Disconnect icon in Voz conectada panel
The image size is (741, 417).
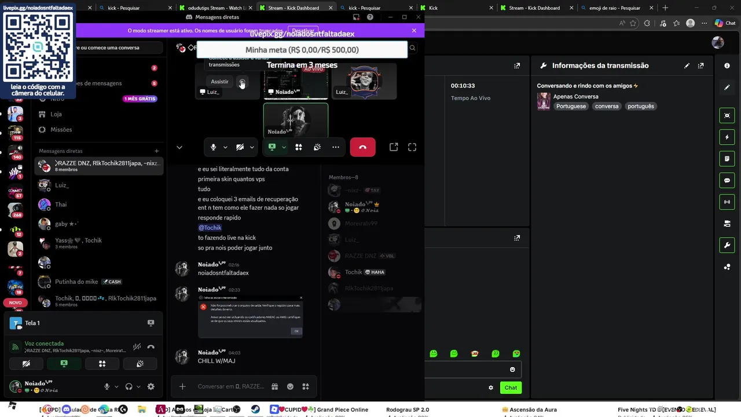coord(151,347)
